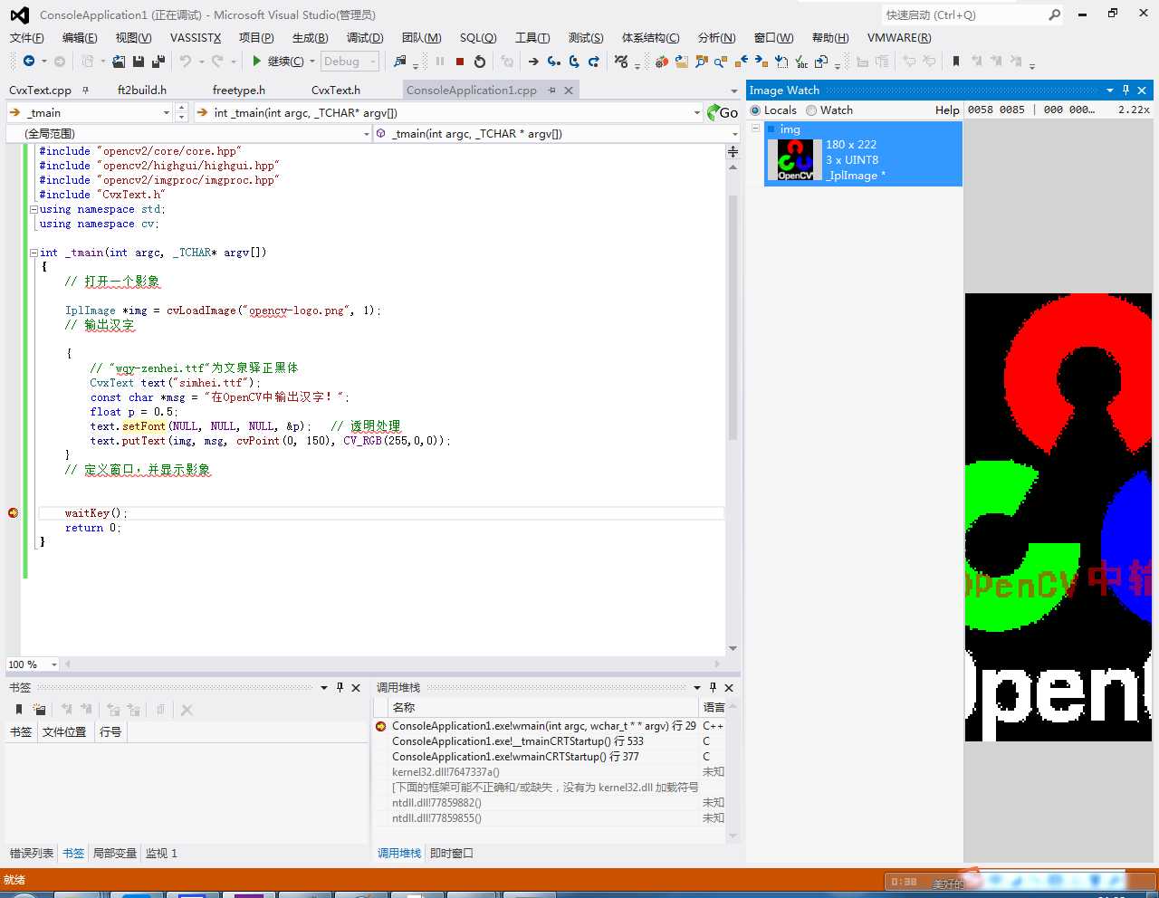
Task: Collapse the using namespace block outline toggle
Action: click(34, 209)
